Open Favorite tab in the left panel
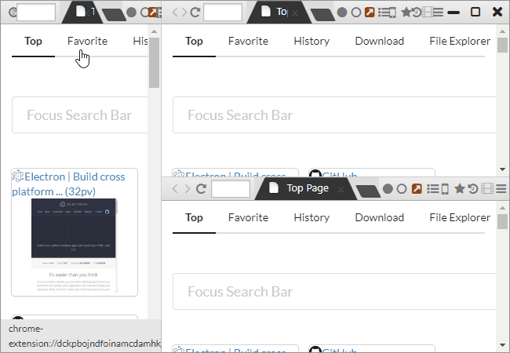The width and height of the screenshot is (510, 353). click(87, 41)
